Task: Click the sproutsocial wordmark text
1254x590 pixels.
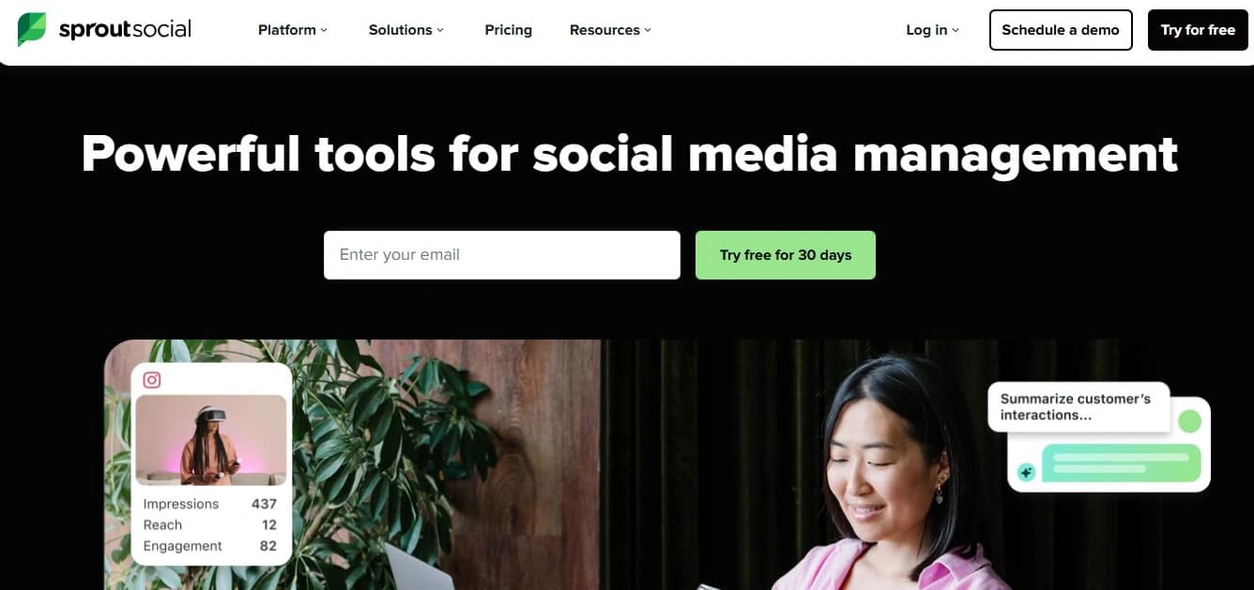Action: [x=125, y=30]
